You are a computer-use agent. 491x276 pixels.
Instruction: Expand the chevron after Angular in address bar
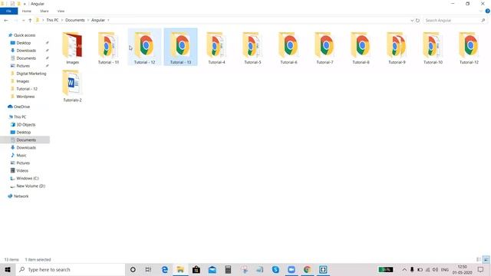coord(108,20)
